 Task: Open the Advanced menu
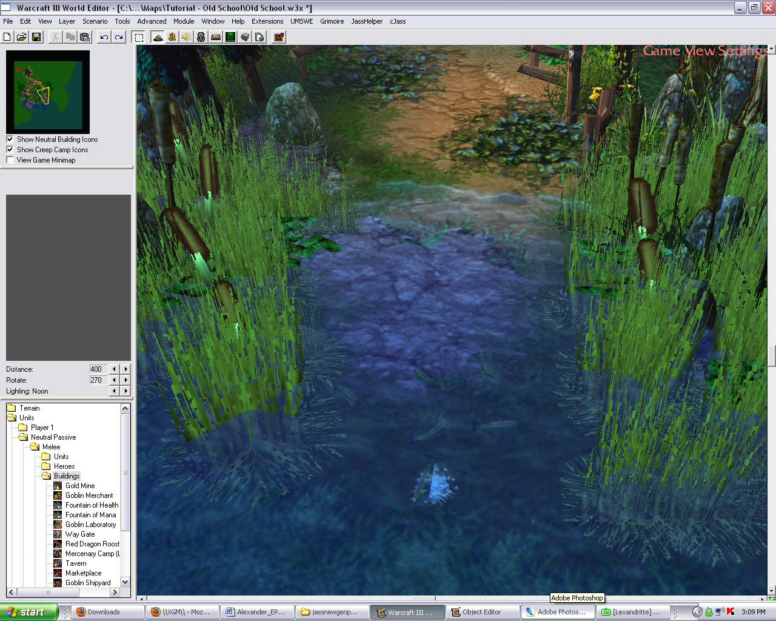(x=152, y=21)
